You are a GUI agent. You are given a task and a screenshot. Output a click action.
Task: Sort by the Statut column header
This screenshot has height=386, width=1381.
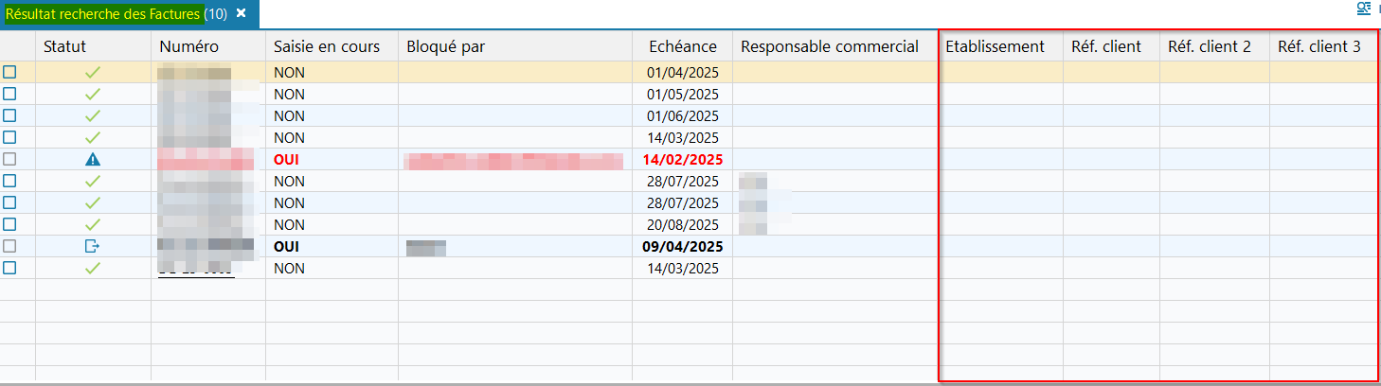(65, 46)
